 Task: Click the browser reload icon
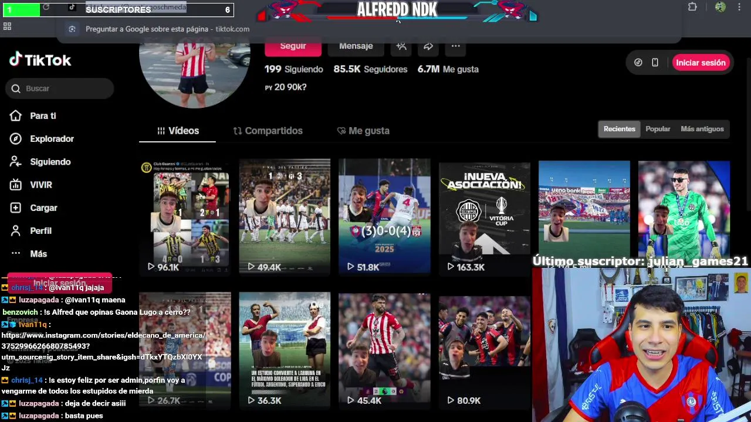(46, 7)
